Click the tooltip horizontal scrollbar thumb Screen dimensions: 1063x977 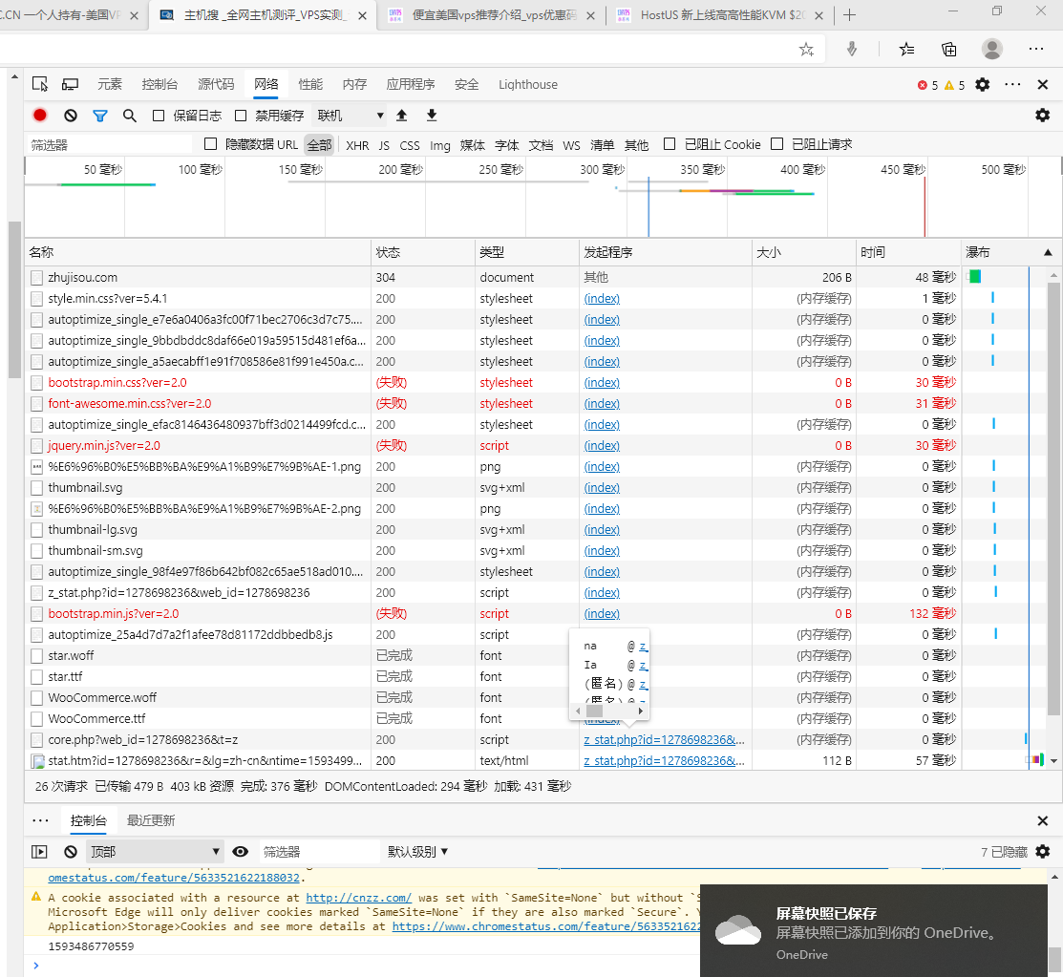[595, 712]
